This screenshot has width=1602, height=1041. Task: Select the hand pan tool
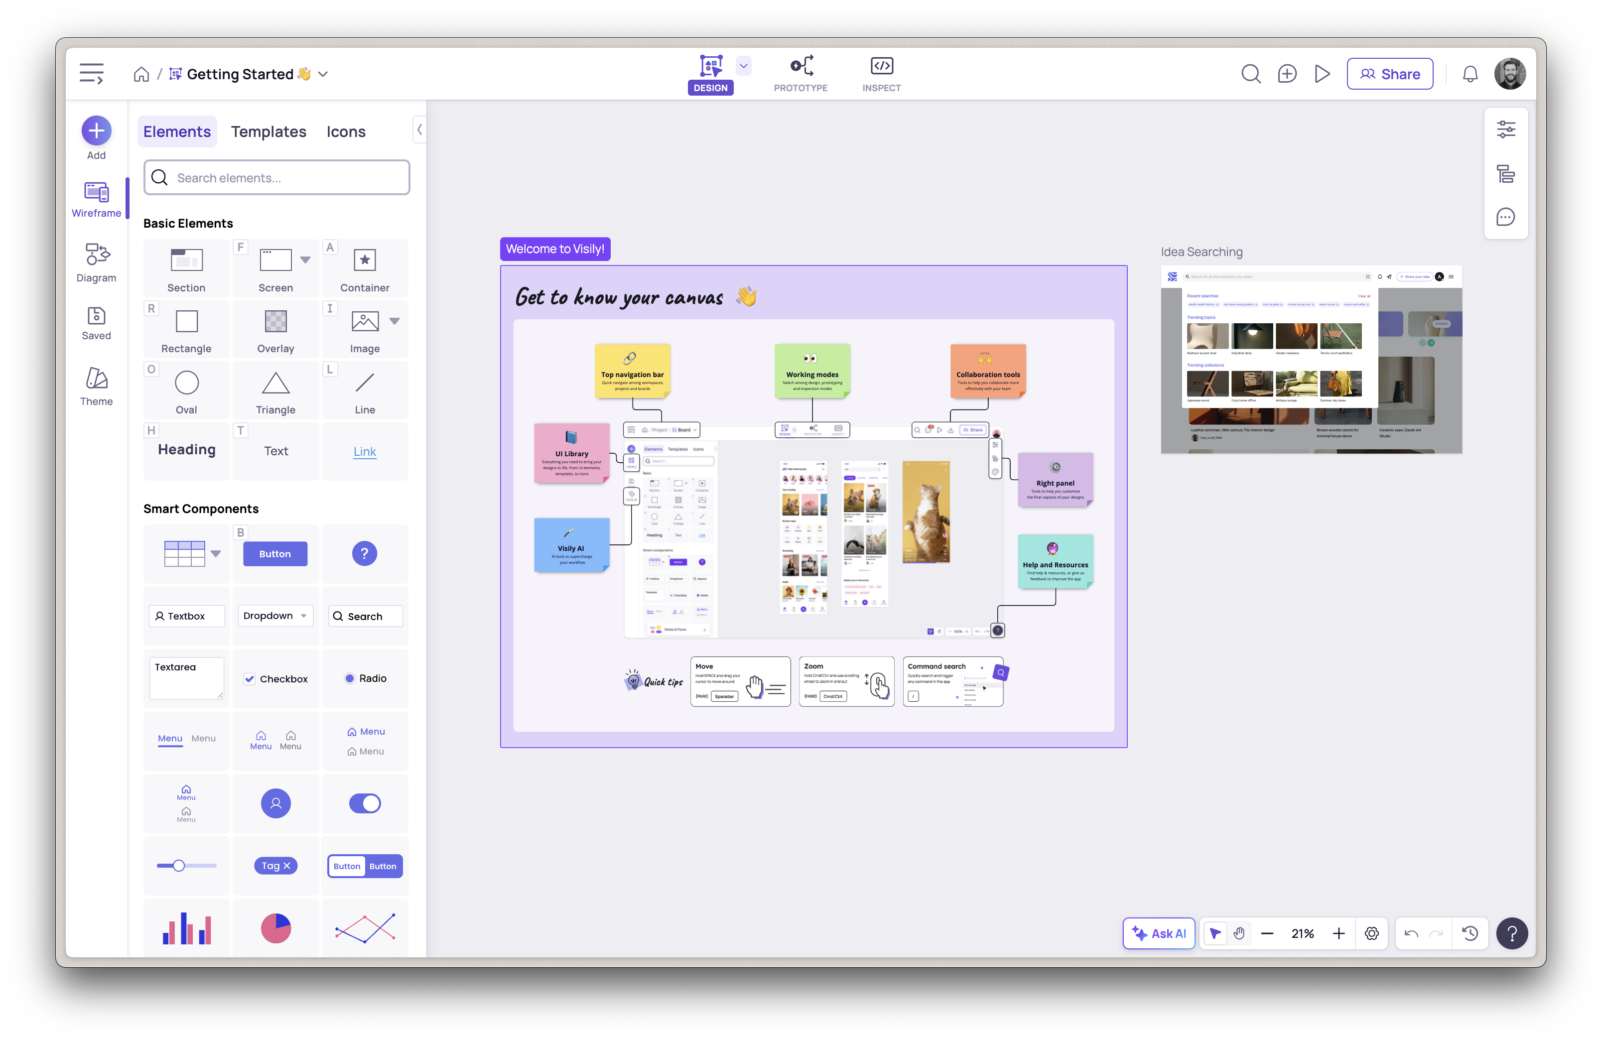coord(1239,933)
